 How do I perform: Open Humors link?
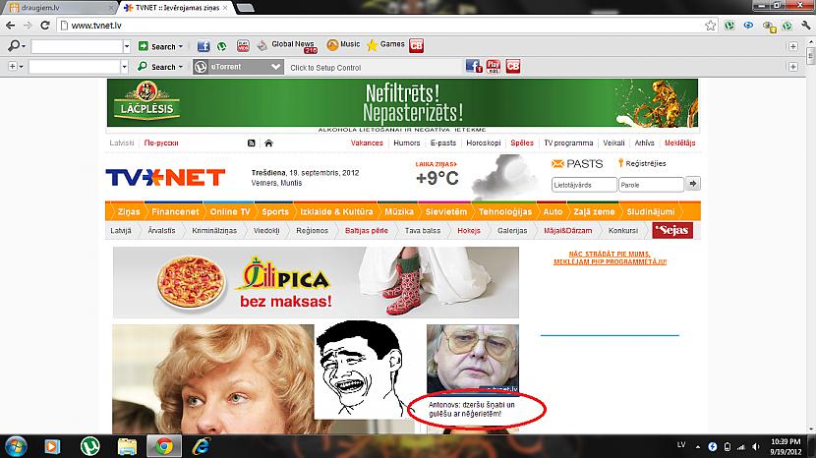pyautogui.click(x=406, y=143)
